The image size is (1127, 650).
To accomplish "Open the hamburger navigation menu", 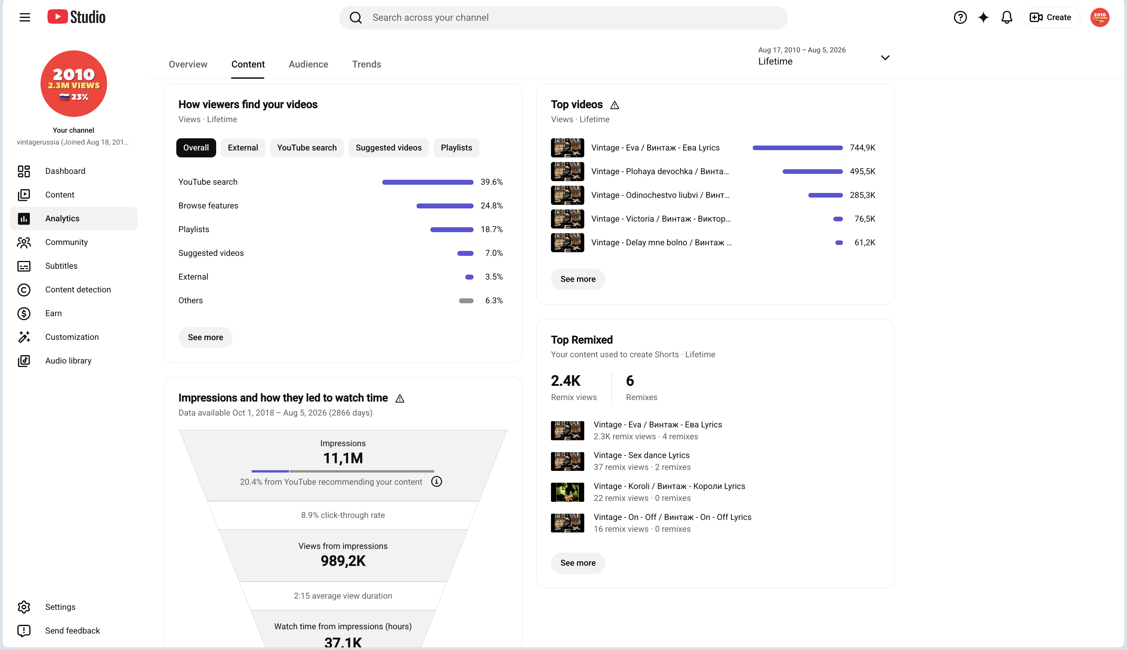I will 25,17.
